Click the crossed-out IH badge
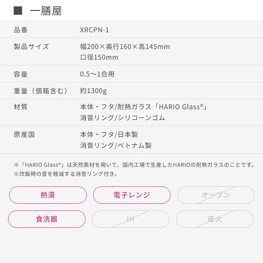Viewport: 263px width, 263px height. pyautogui.click(x=130, y=219)
